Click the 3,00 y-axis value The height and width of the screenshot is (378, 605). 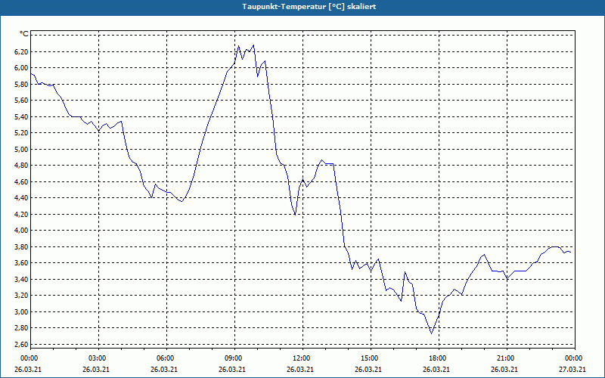pos(22,311)
